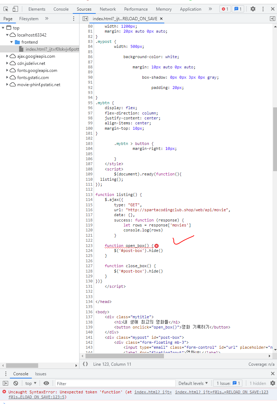Screen dimensions: 277x404
Task: Click the code editor horizontal scrollbar thumb
Action: tap(125, 356)
